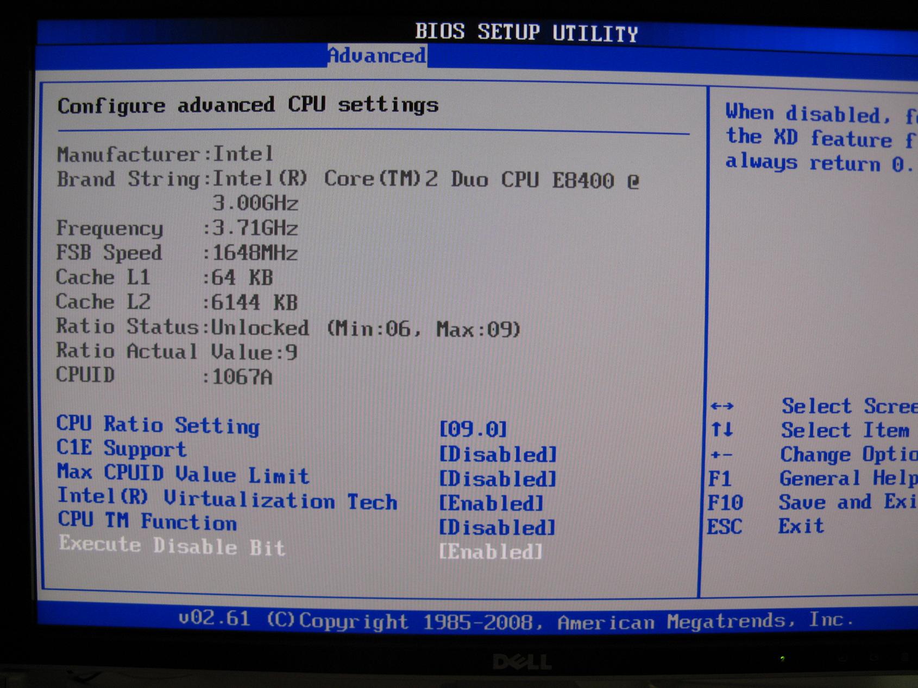Viewport: 918px width, 688px height.
Task: Toggle the C1E Support [Disabled] value
Action: pos(498,454)
